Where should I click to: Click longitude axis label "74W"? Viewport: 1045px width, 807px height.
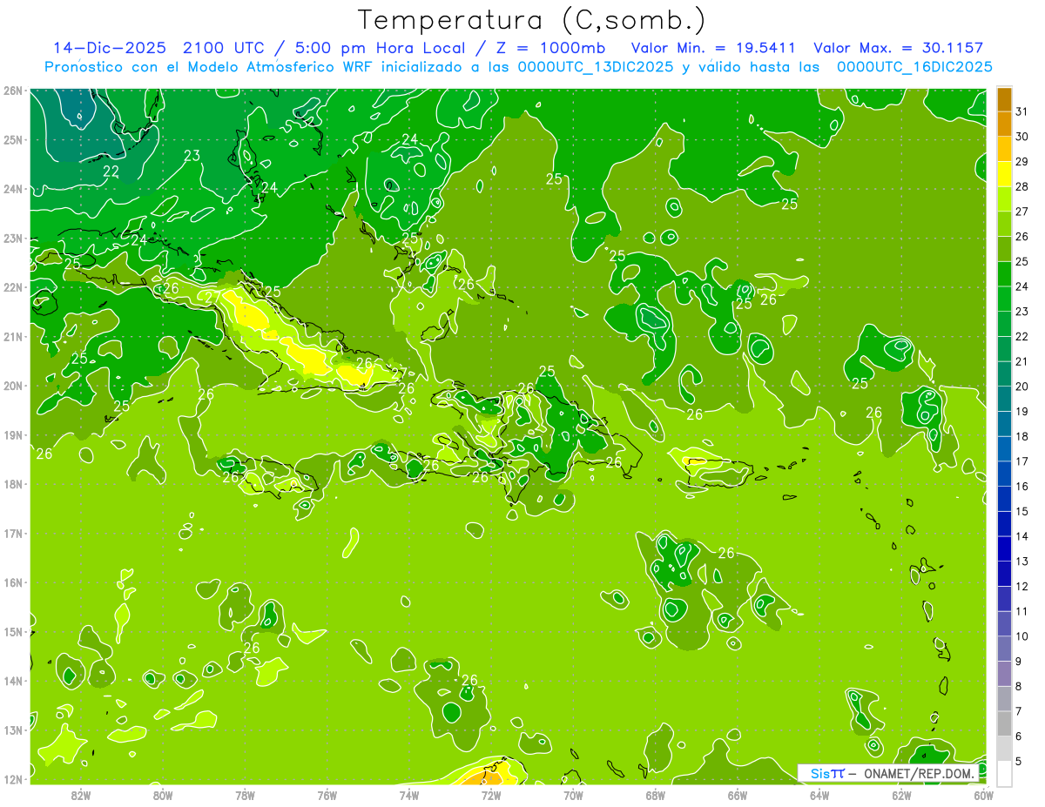click(x=409, y=795)
